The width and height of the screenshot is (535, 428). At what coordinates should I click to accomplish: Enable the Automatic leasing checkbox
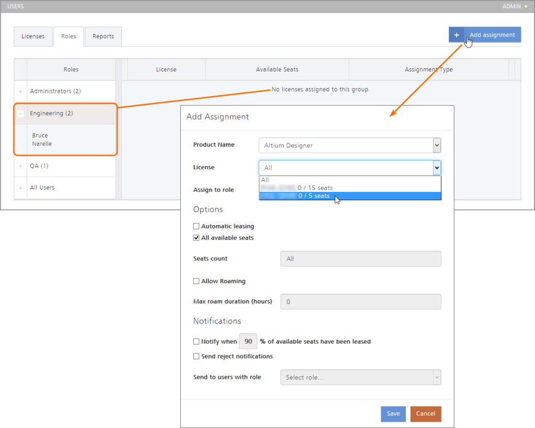pos(196,226)
